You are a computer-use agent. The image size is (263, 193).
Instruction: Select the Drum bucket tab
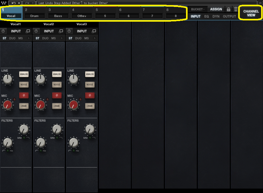34,16
